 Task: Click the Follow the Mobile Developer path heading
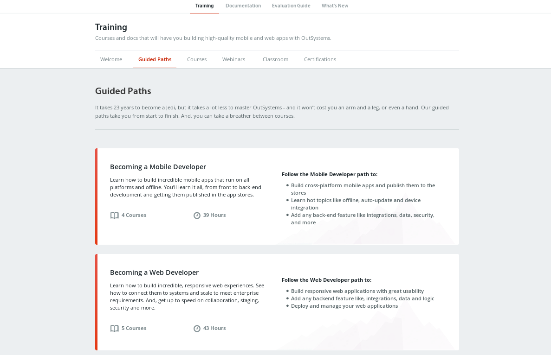[x=330, y=174]
